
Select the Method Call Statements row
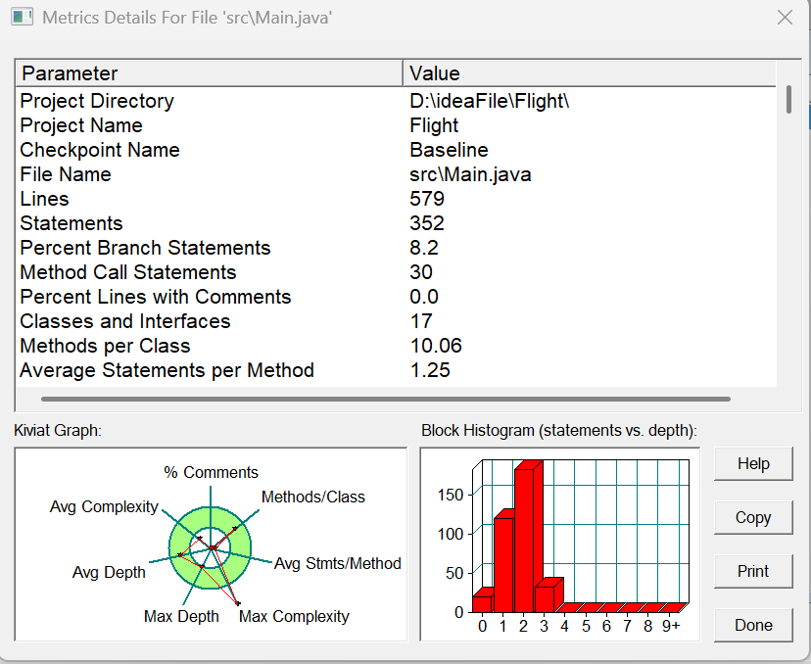click(396, 272)
